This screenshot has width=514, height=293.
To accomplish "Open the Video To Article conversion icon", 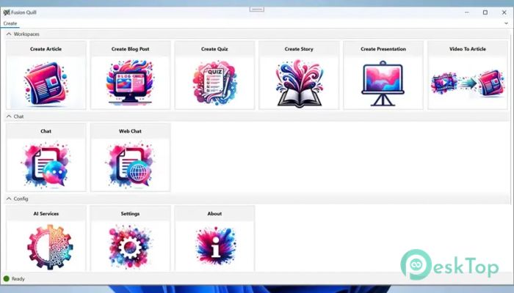I will [x=468, y=83].
